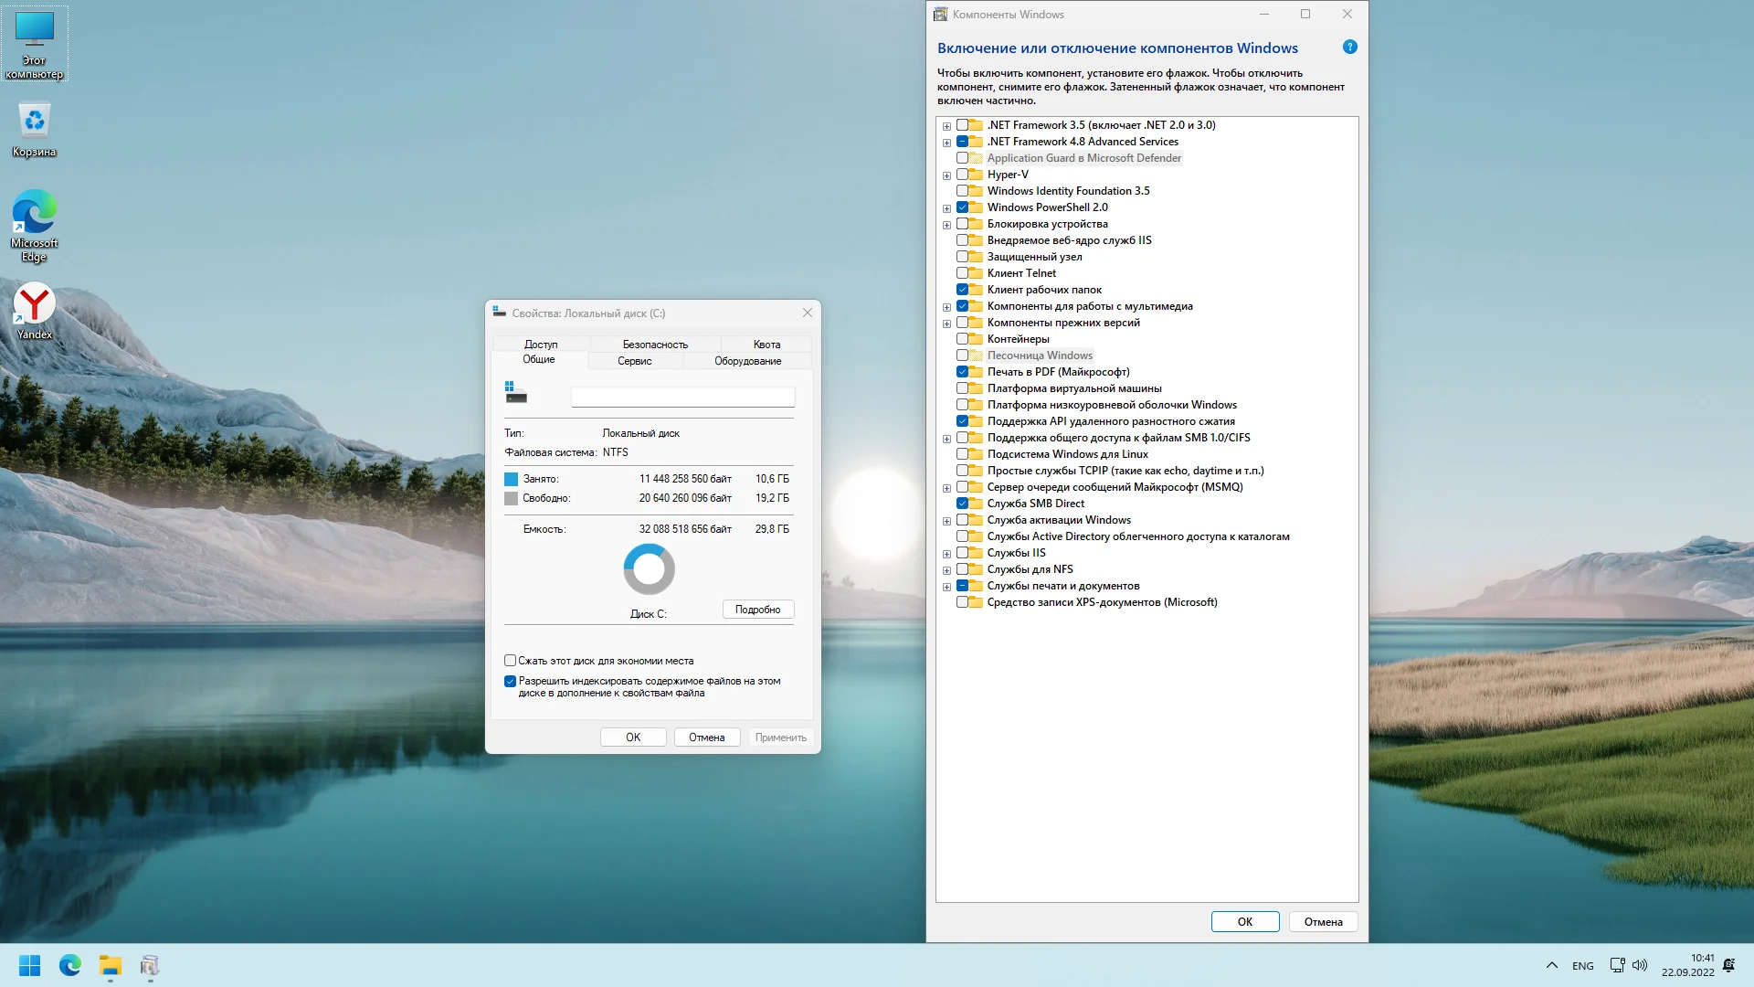Open the Windows Start menu
The width and height of the screenshot is (1754, 987).
tap(29, 965)
